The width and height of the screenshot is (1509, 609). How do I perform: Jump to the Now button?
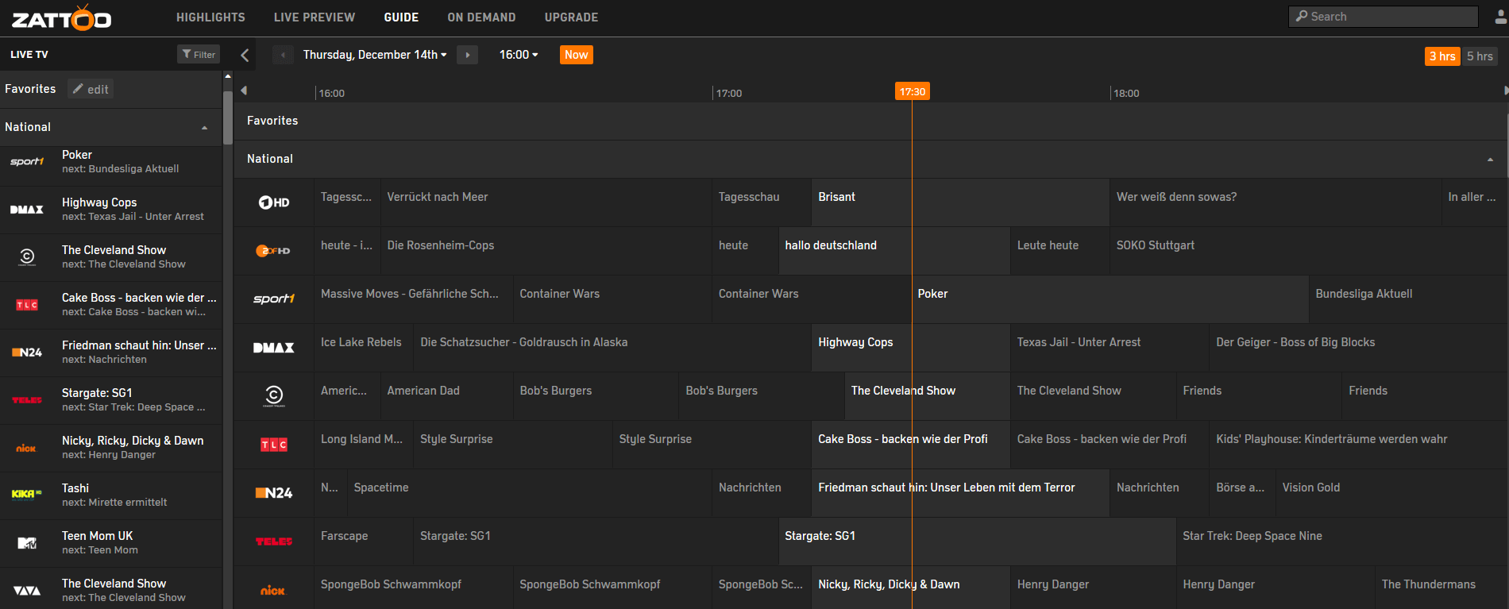pos(577,55)
